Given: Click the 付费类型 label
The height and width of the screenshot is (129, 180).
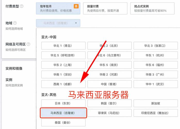Looking at the screenshot, I should point(12,6).
